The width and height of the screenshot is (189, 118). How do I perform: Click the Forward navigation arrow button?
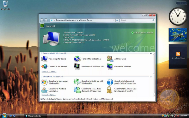(46, 20)
